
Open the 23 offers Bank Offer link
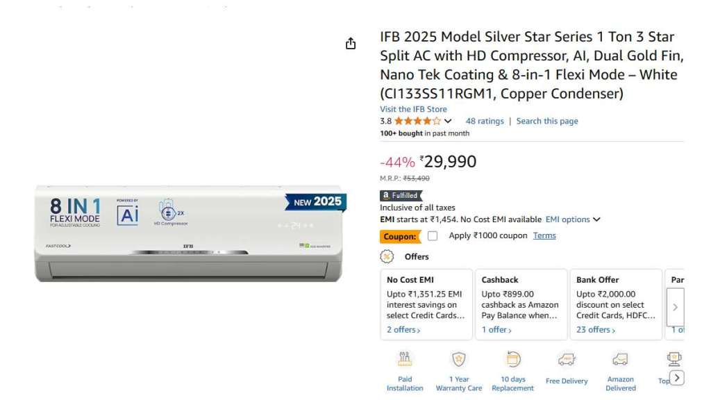coord(595,330)
